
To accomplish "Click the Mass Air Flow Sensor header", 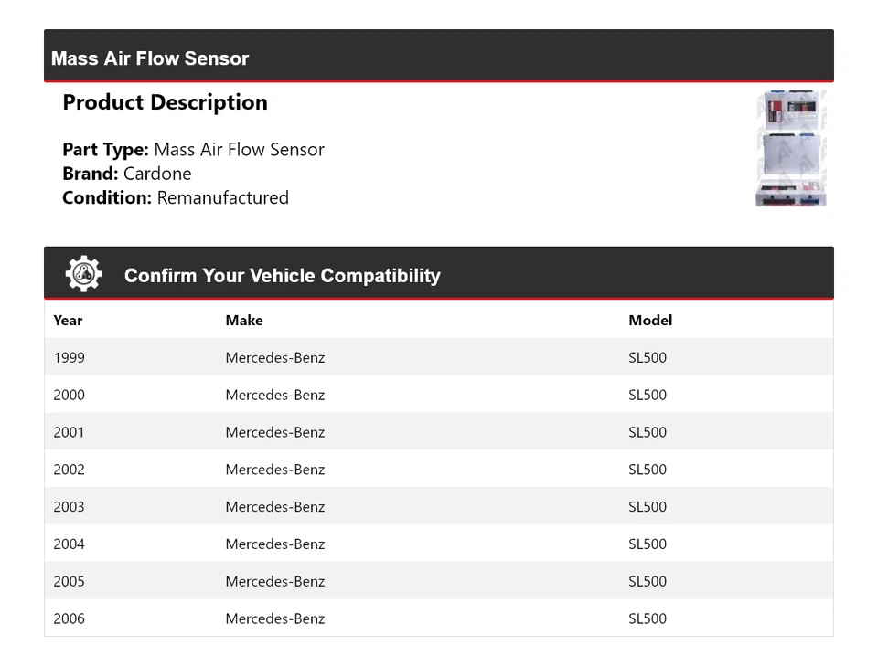I will 150,58.
